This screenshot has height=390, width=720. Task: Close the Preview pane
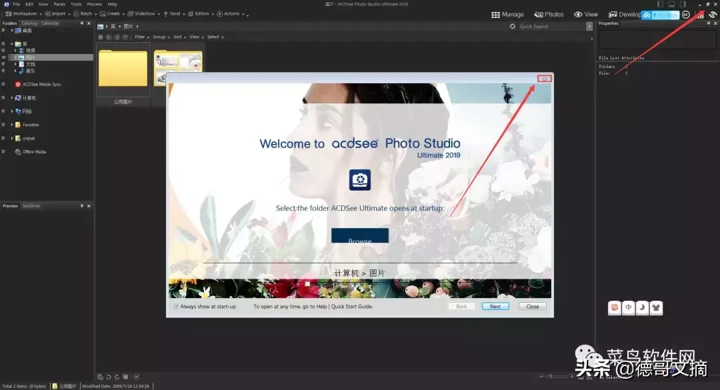89,206
